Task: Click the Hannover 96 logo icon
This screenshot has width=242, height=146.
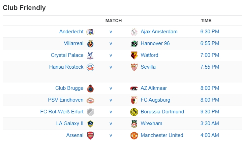Action: [134, 44]
